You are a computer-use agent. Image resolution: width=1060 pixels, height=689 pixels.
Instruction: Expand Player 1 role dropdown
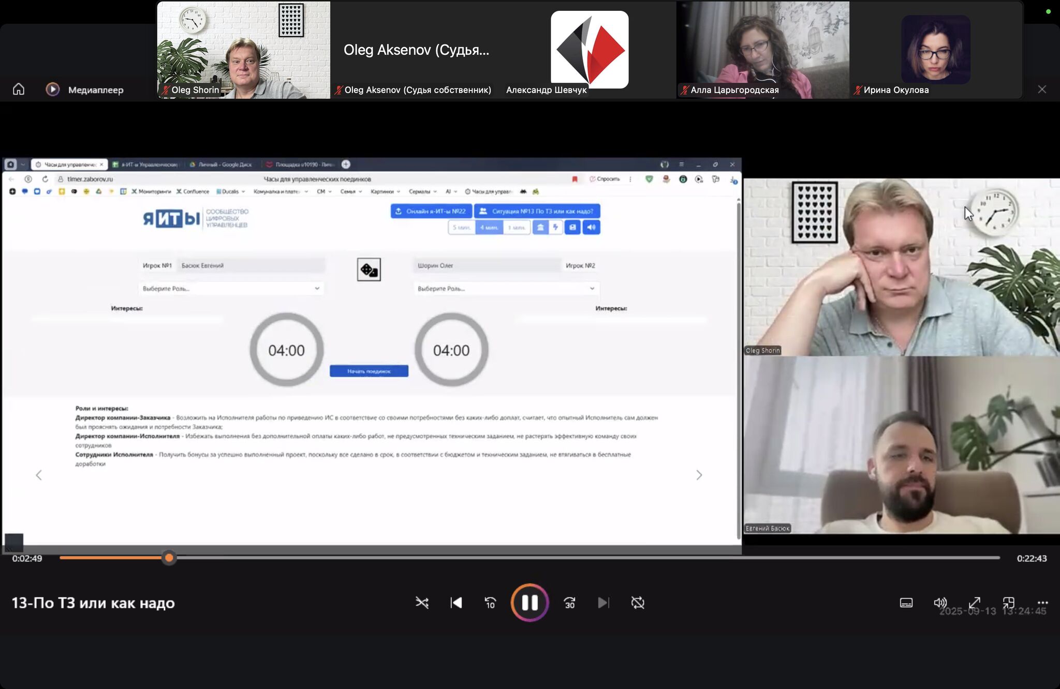click(231, 289)
